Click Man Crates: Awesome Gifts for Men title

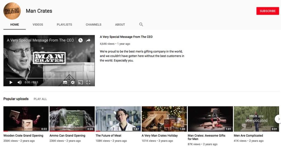pos(206,137)
